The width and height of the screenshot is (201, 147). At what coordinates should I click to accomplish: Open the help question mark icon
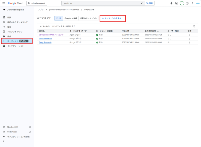coord(187,3)
